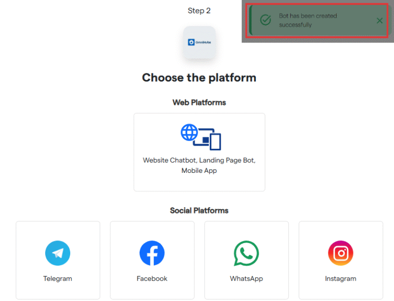Viewport: 394px width, 301px height.
Task: Click the green success checkmark icon
Action: click(266, 20)
